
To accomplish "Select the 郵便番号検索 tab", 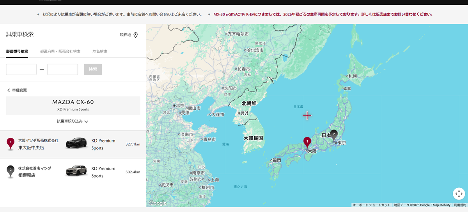I will click(17, 52).
